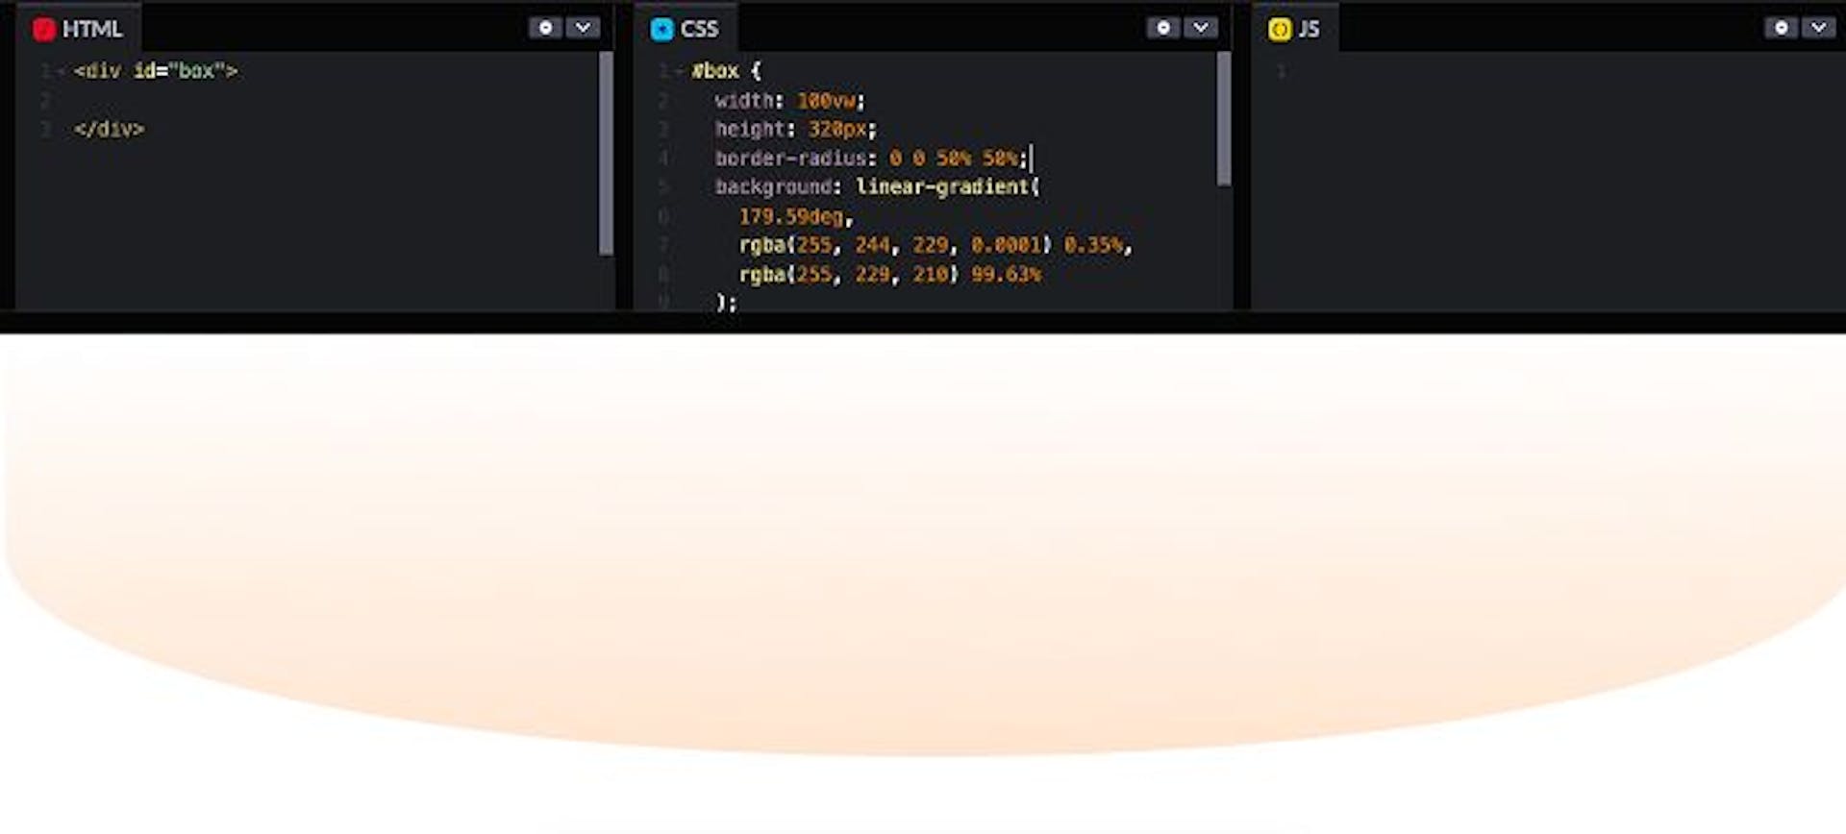Image resolution: width=1846 pixels, height=834 pixels.
Task: Click the 'rgba(255, 229, 210)' color line
Action: tap(889, 274)
